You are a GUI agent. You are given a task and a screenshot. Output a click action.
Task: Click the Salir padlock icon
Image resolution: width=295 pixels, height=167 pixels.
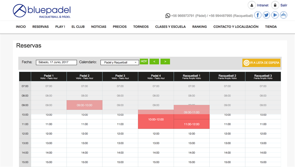(x=275, y=5)
